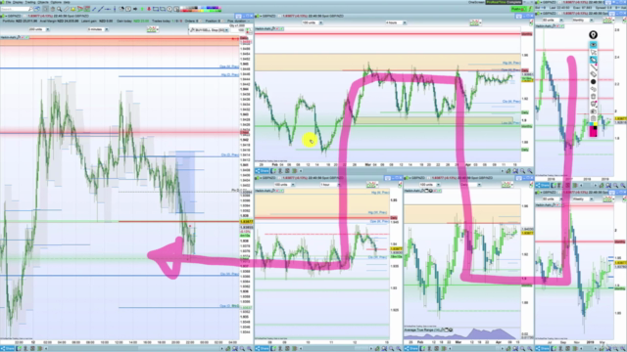Open chart style selector on 4 hours chart
Image resolution: width=627 pixels, height=352 pixels.
point(475,22)
